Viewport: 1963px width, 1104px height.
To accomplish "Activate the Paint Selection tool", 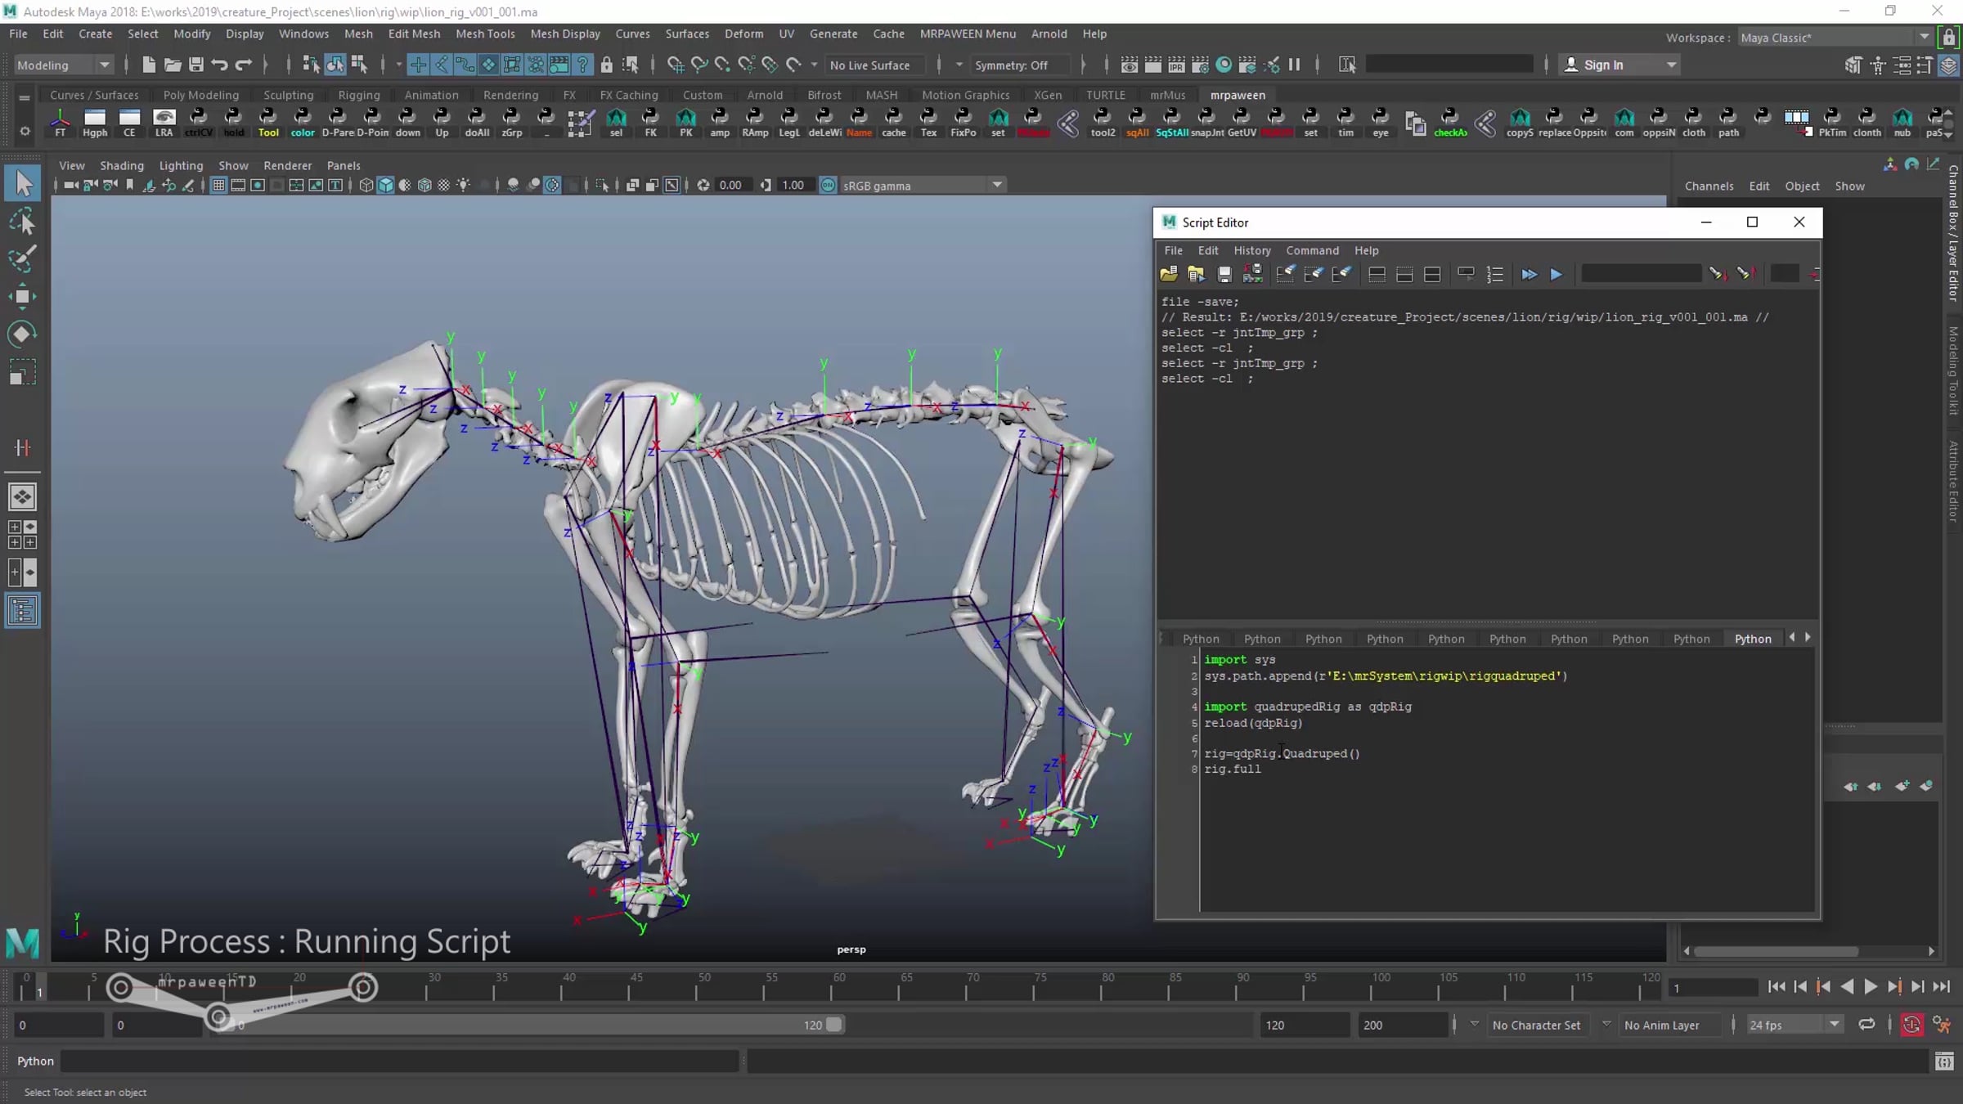I will click(22, 259).
